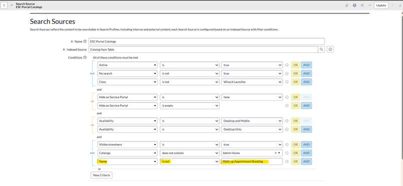Open the form context hamburger menu
403x186 pixels.
point(11,5)
